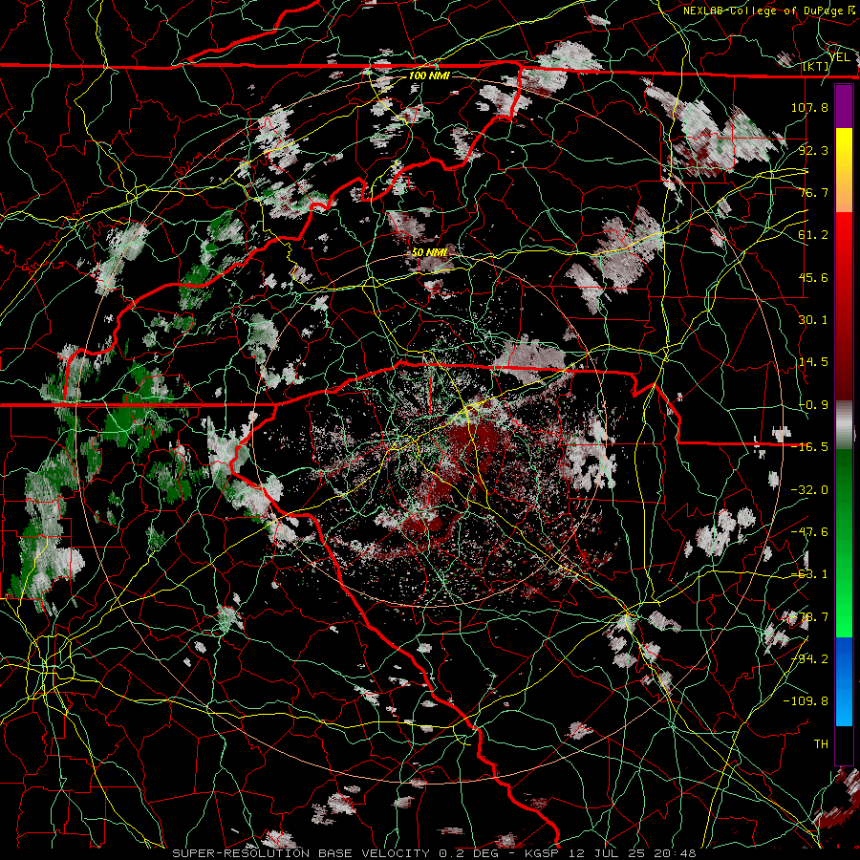Pick the red segment of velocity scale

[x=844, y=306]
